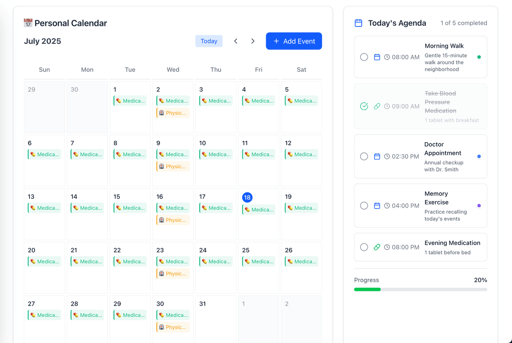Click the clock icon next to 02:30 PM

(x=387, y=157)
